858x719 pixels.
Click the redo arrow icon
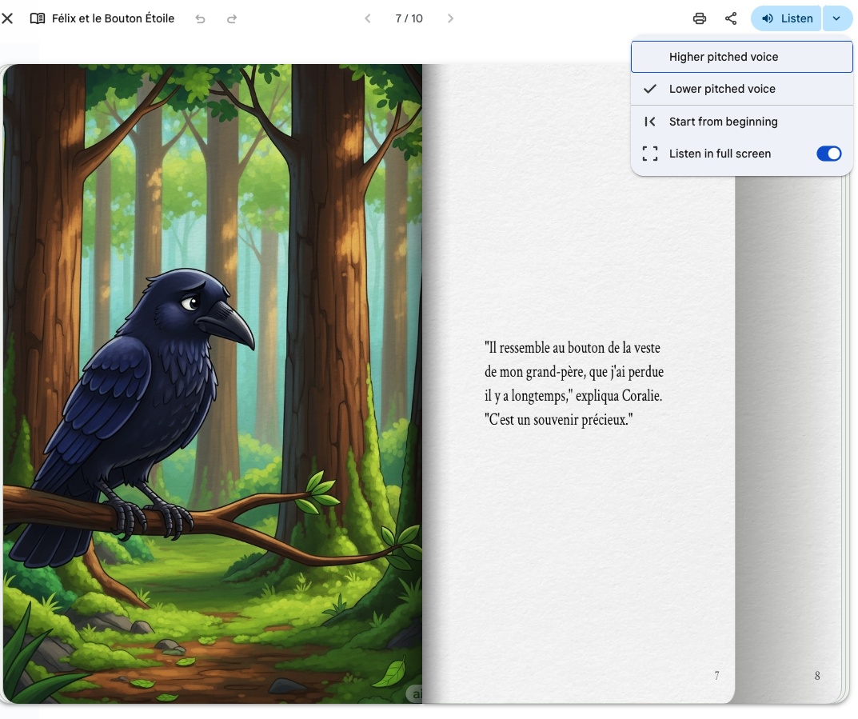click(x=232, y=18)
